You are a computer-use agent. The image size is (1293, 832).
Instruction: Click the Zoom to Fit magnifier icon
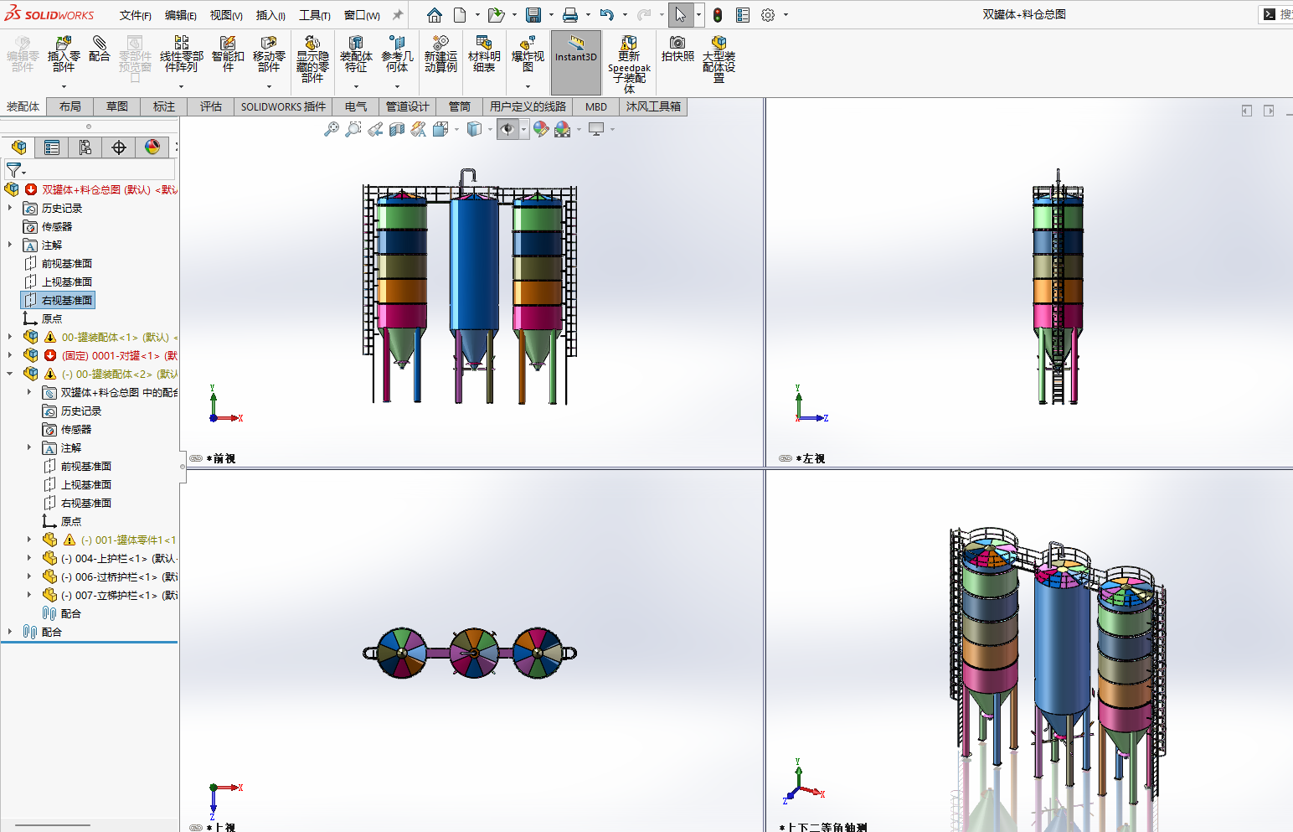click(x=332, y=129)
